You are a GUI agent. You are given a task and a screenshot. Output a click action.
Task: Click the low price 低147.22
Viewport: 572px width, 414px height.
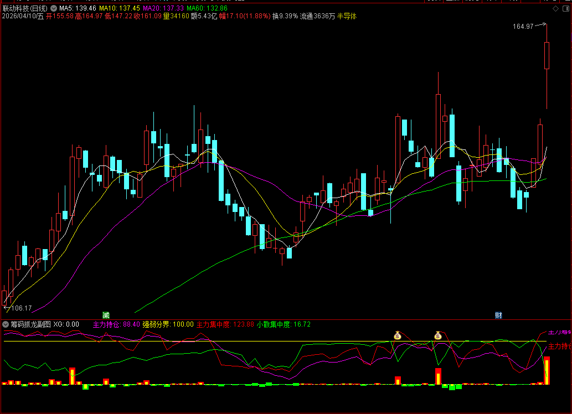118,16
